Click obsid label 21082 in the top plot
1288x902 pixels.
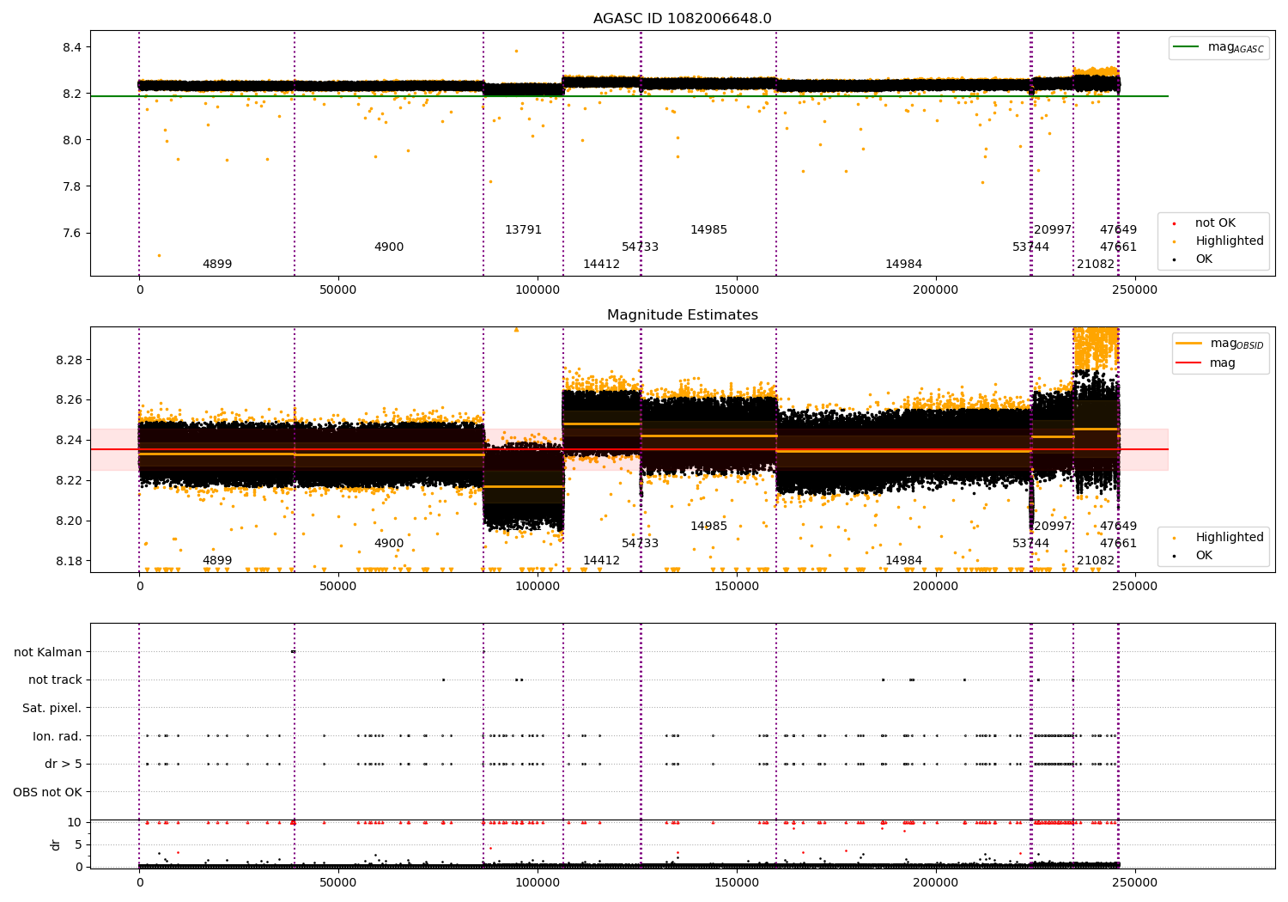1096,265
